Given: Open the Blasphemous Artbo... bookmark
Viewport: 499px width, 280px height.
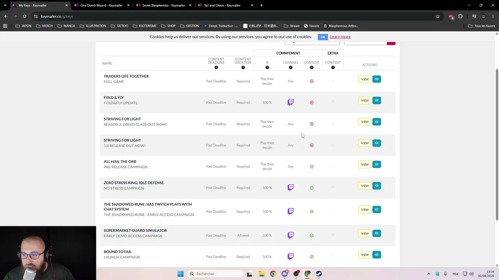Looking at the screenshot, I should click(340, 26).
